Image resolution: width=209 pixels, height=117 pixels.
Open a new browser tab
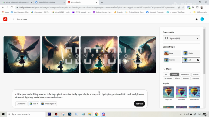(x=102, y=2)
